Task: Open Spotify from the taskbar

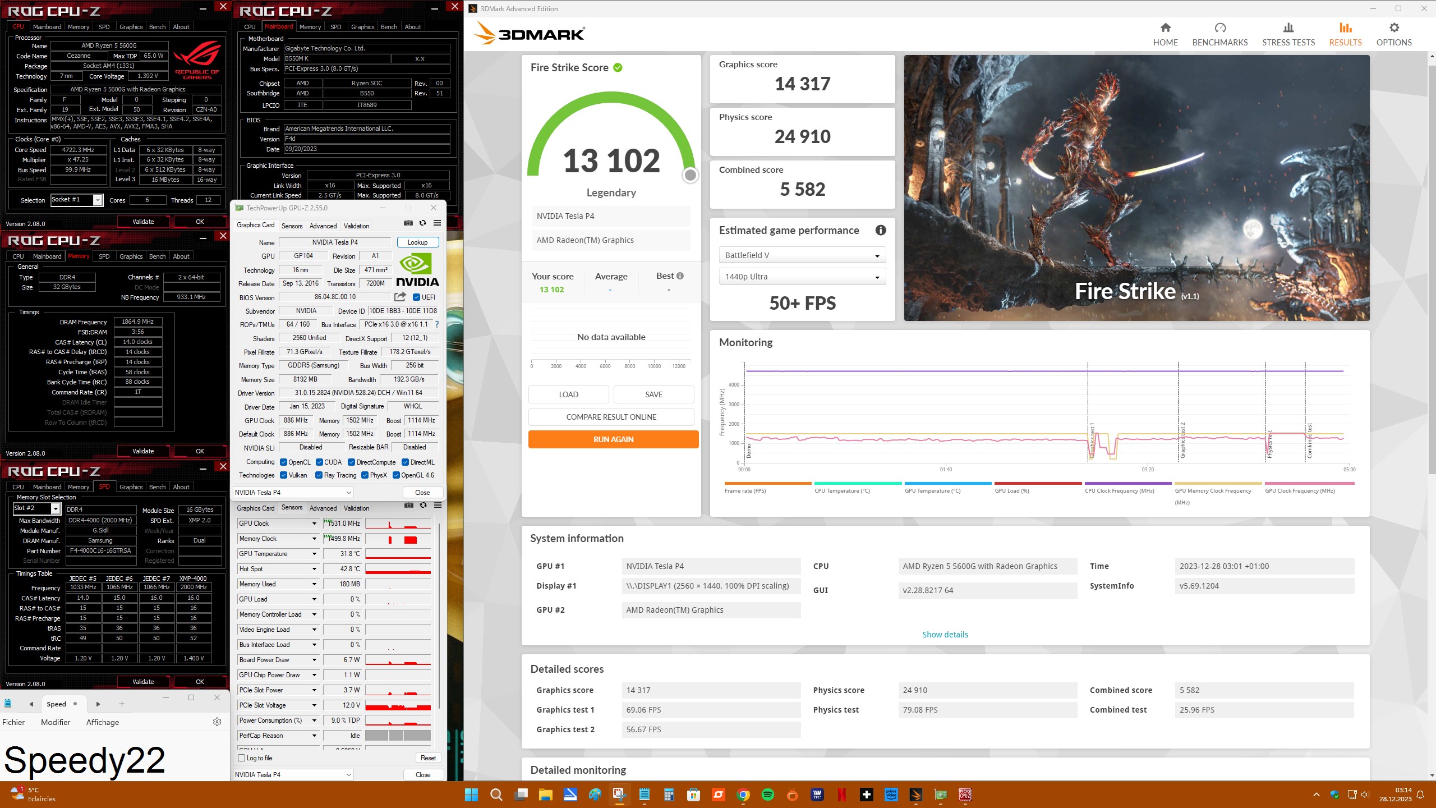Action: coord(768,795)
